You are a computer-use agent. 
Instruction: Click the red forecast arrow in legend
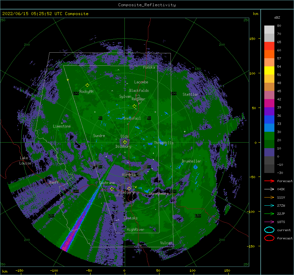(x=269, y=181)
